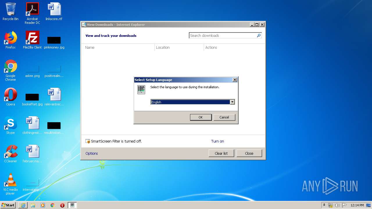
Task: Close the Select Setup Language dialog
Action: pos(235,80)
